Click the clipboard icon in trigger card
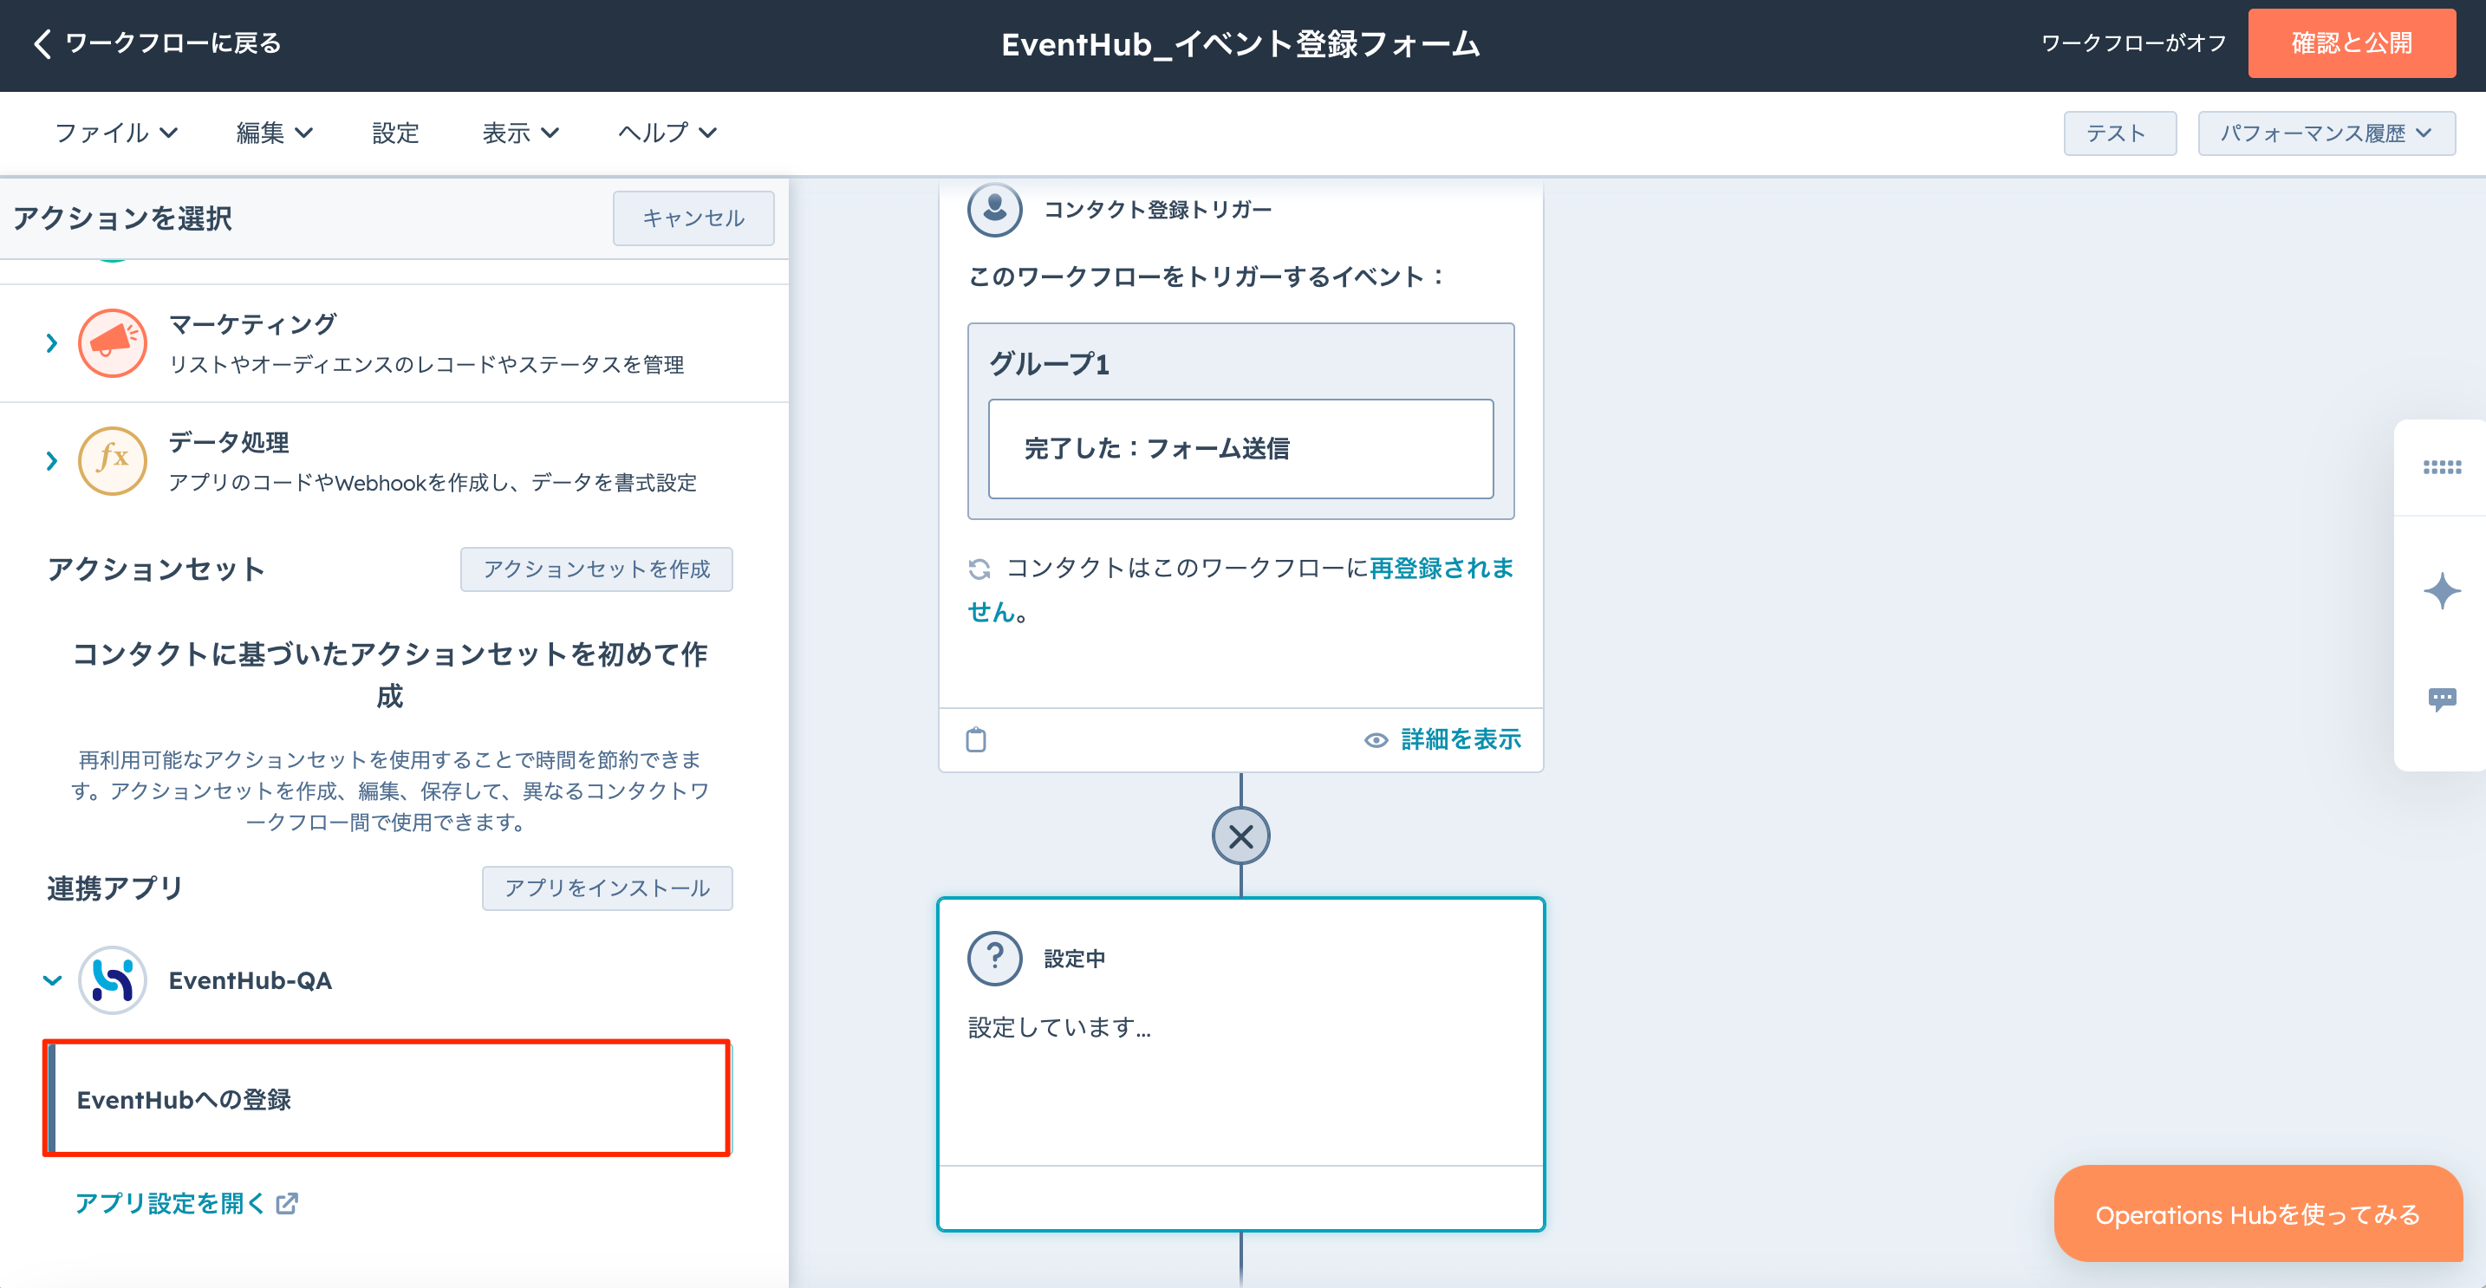 click(976, 739)
